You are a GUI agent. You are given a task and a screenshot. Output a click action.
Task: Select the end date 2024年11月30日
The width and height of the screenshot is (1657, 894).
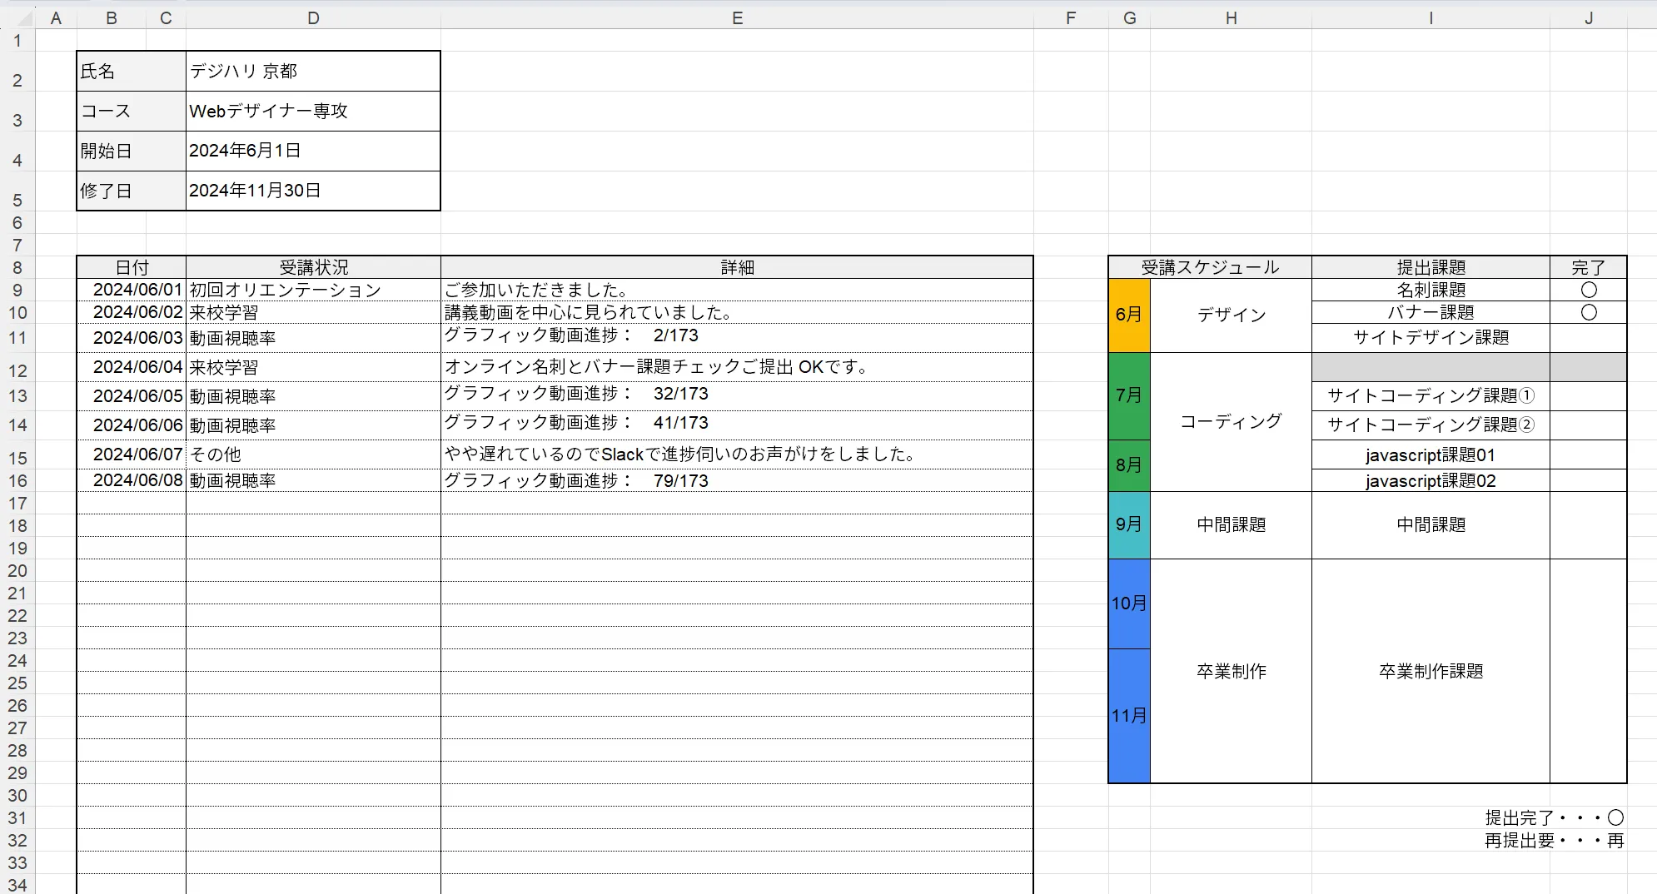point(313,191)
